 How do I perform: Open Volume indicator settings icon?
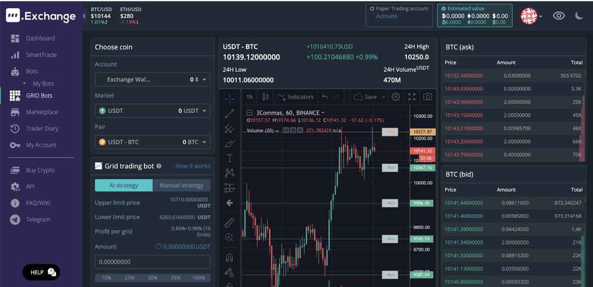(293, 130)
